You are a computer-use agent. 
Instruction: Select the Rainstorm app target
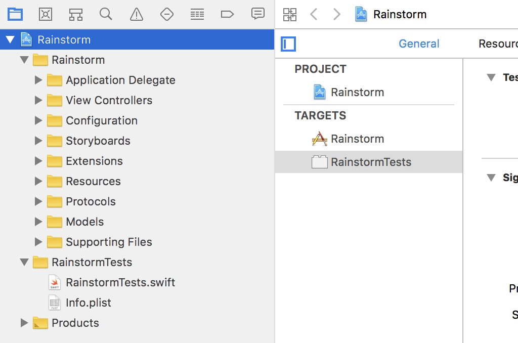357,139
